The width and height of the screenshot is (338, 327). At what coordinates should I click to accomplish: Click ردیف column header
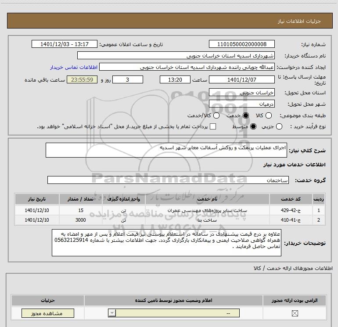[x=319, y=199]
